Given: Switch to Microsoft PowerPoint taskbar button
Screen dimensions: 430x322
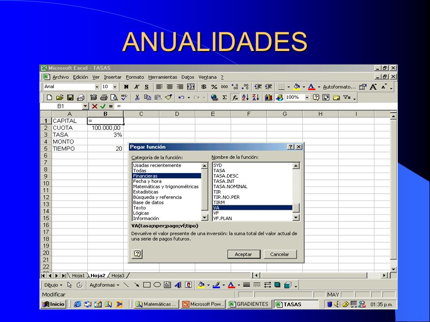Looking at the screenshot, I should click(203, 304).
